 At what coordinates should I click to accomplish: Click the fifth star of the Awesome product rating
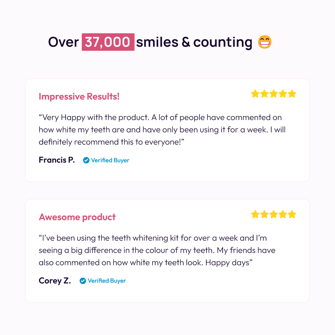click(292, 214)
